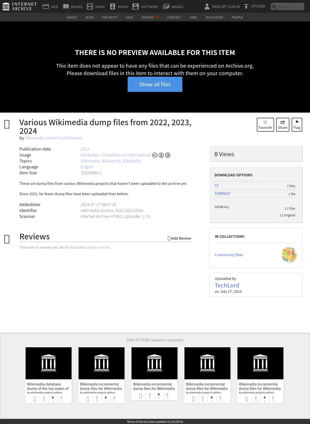Open uploader TechLord profile
310x424 pixels.
tap(227, 285)
